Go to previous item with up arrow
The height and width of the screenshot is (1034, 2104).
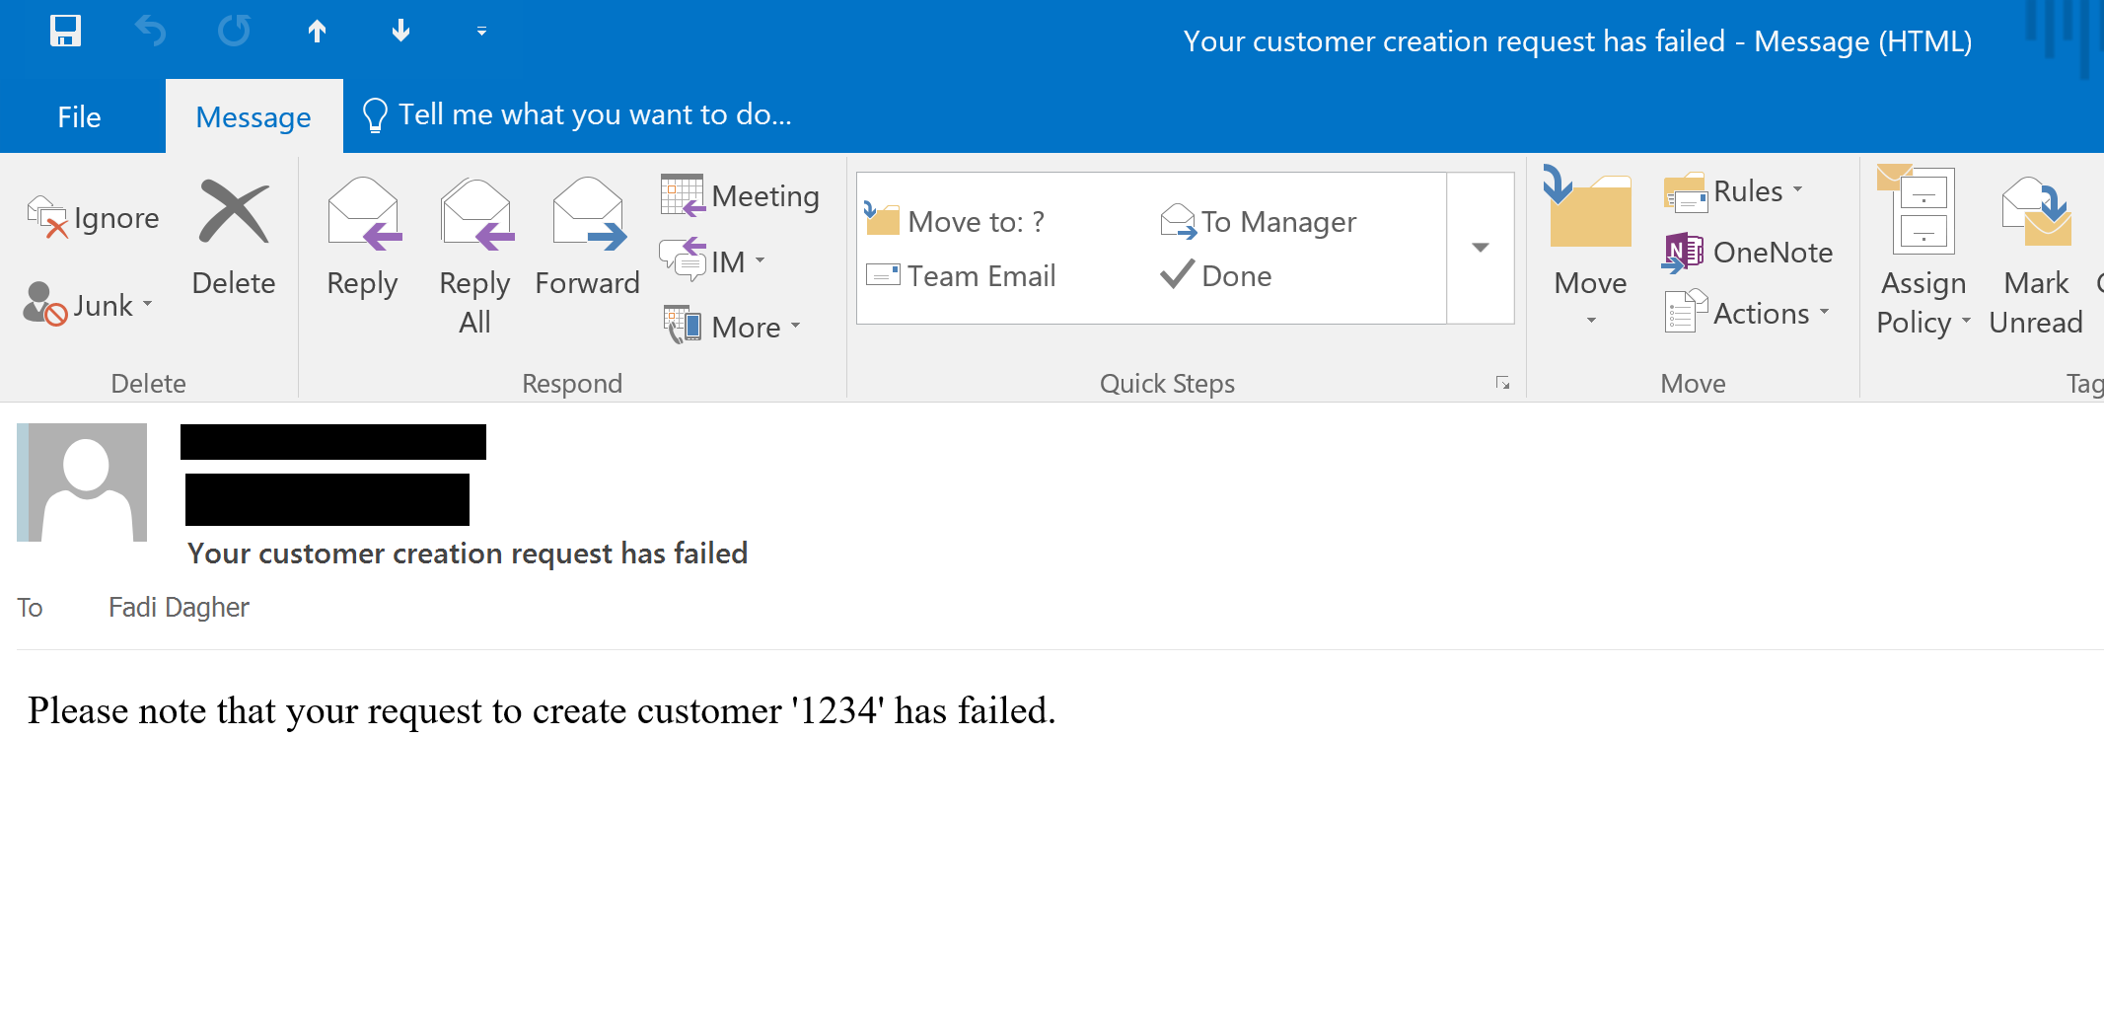317,32
